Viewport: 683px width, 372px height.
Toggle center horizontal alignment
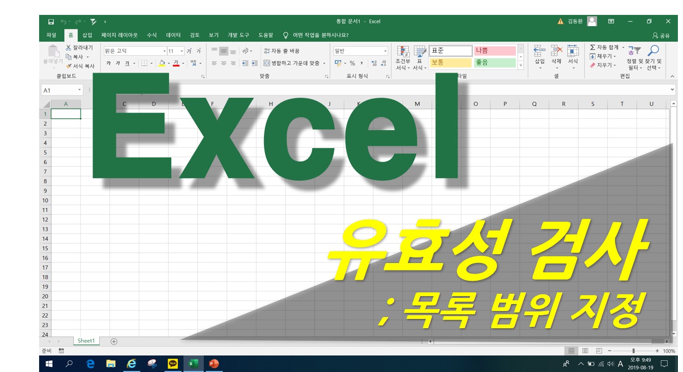pyautogui.click(x=223, y=63)
